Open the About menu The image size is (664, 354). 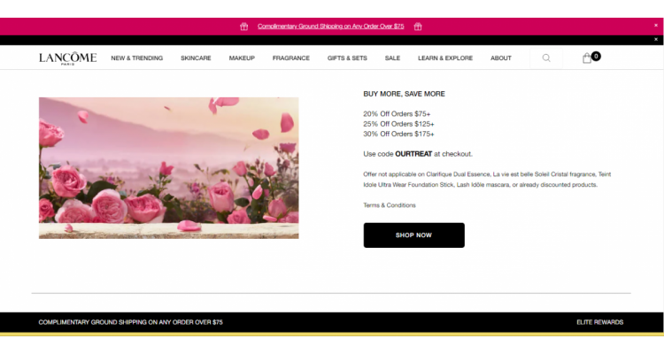click(x=501, y=58)
